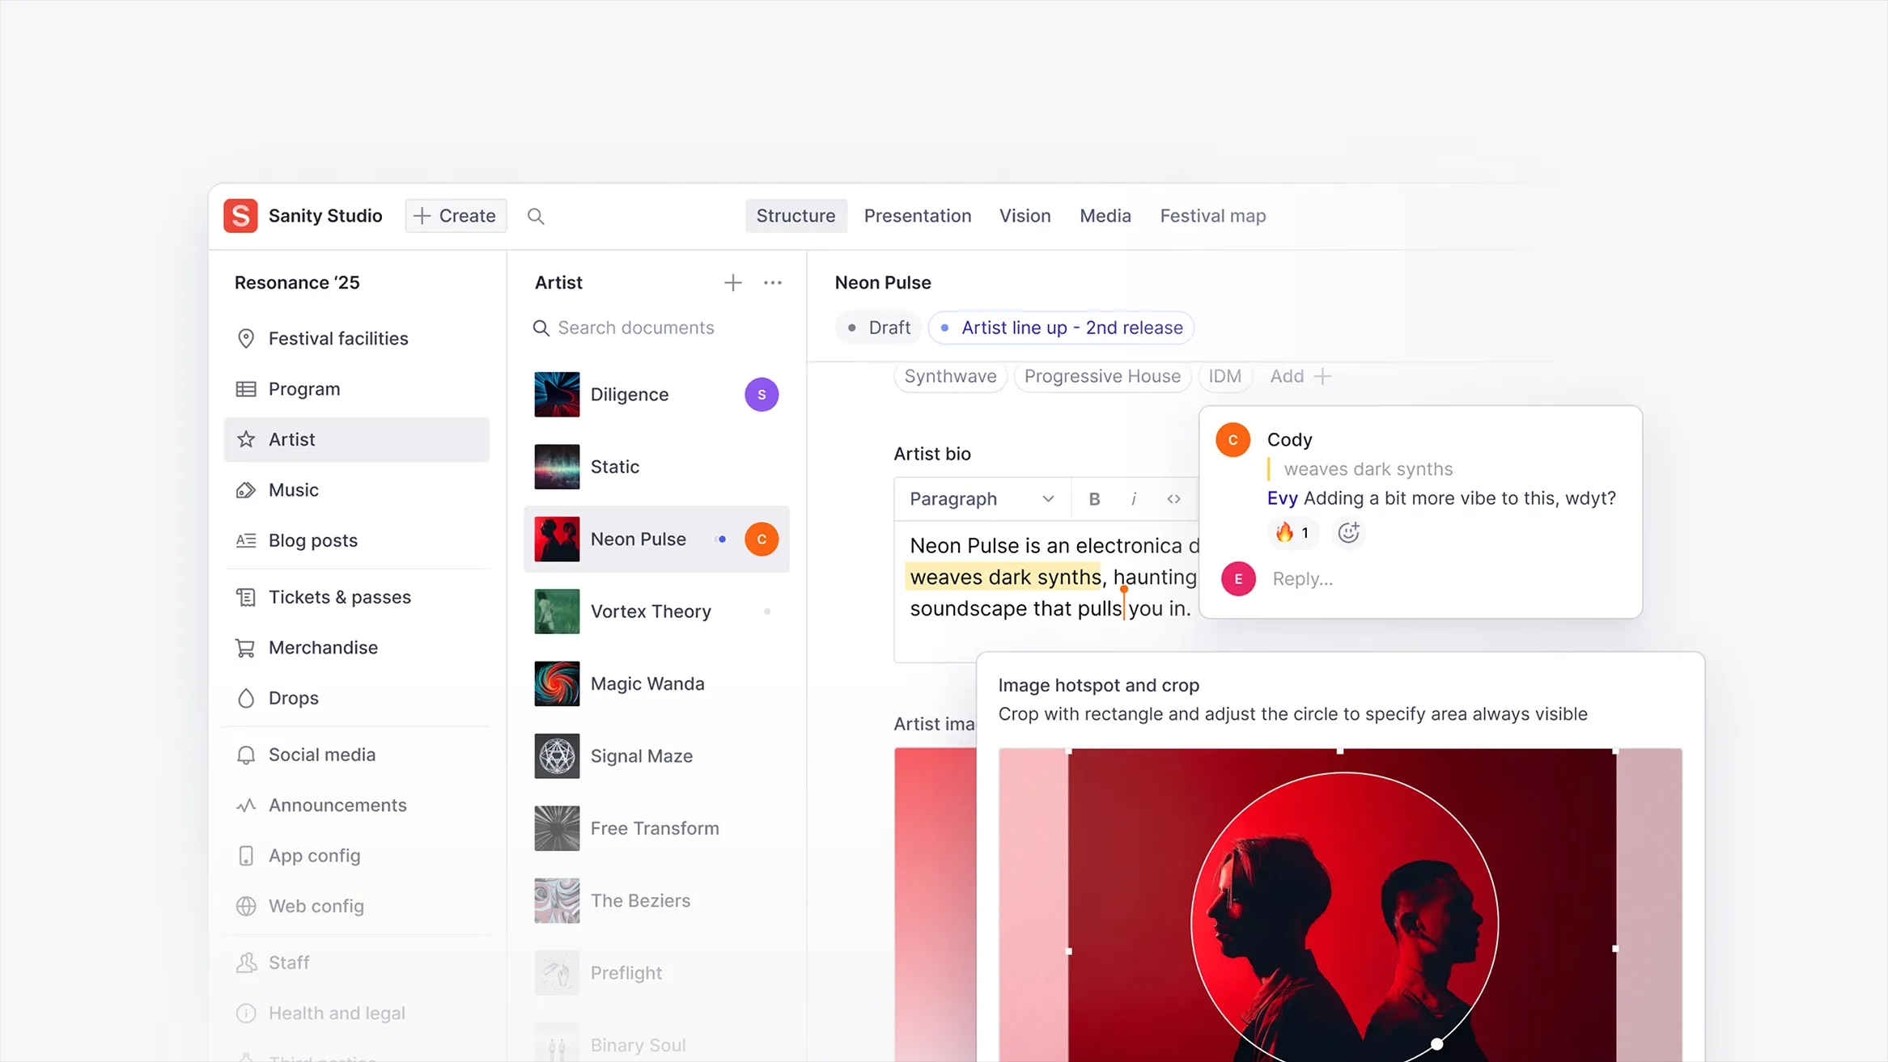The image size is (1888, 1062).
Task: Switch to the Structure tab
Action: pyautogui.click(x=796, y=216)
